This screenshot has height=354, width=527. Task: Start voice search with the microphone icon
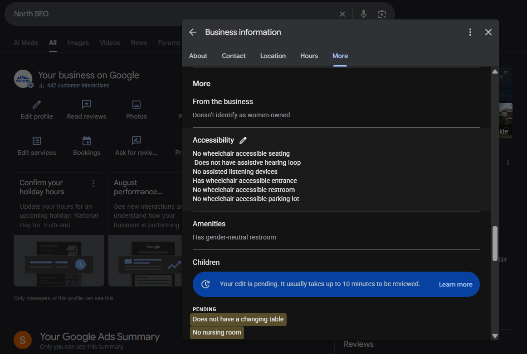point(364,14)
